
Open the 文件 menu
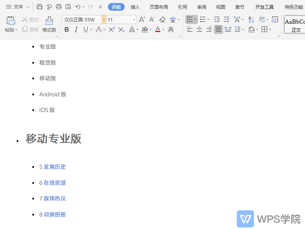coord(18,6)
